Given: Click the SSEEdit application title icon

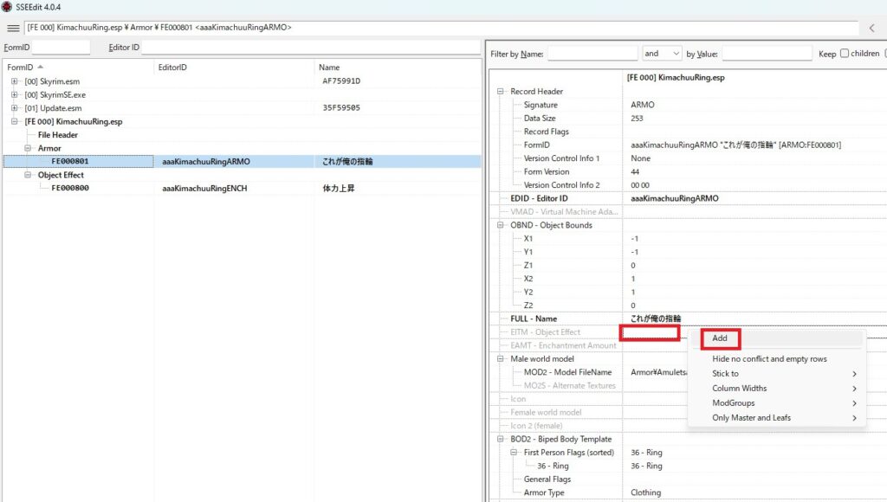Looking at the screenshot, I should [7, 7].
